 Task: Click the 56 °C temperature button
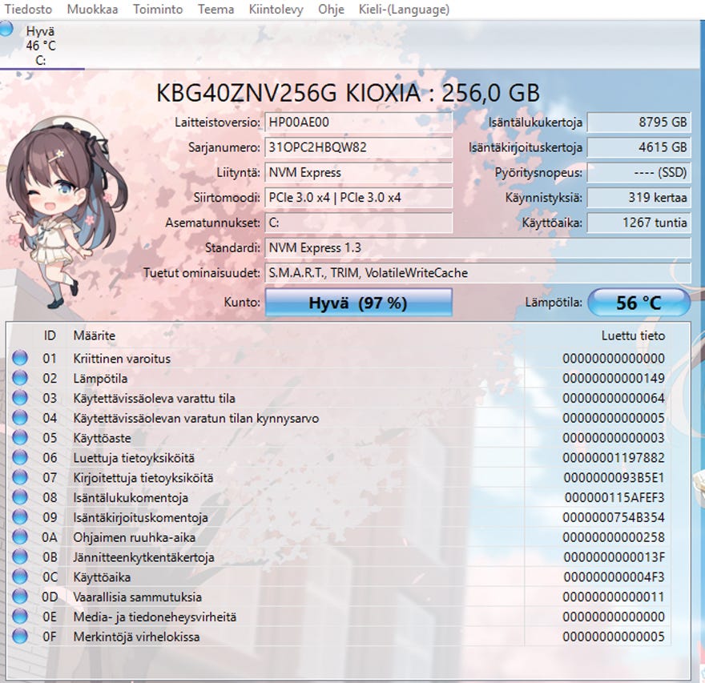639,303
